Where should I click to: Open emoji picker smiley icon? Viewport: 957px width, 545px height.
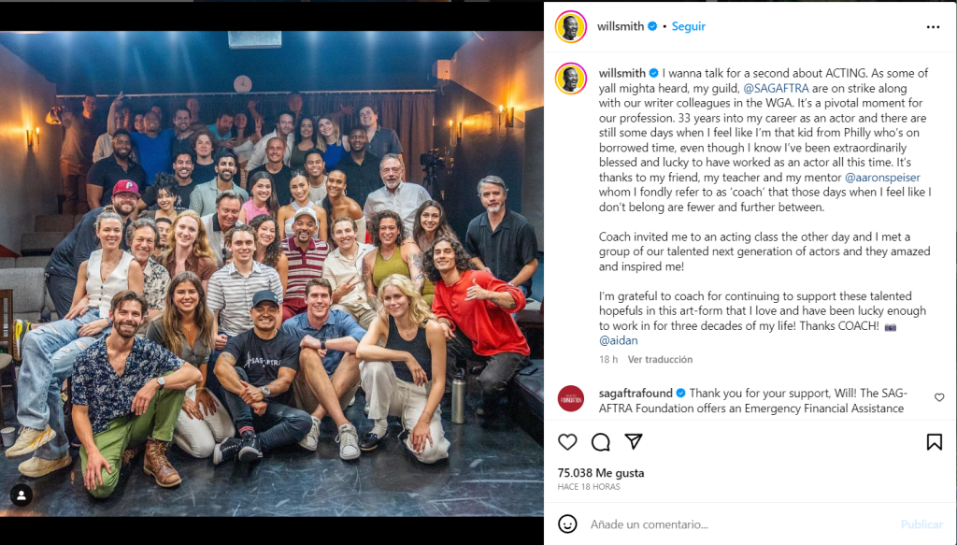click(567, 523)
